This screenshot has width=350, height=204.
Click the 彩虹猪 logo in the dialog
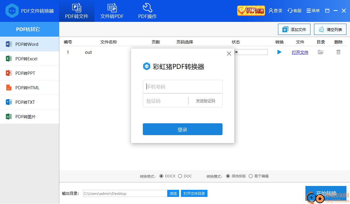point(147,66)
